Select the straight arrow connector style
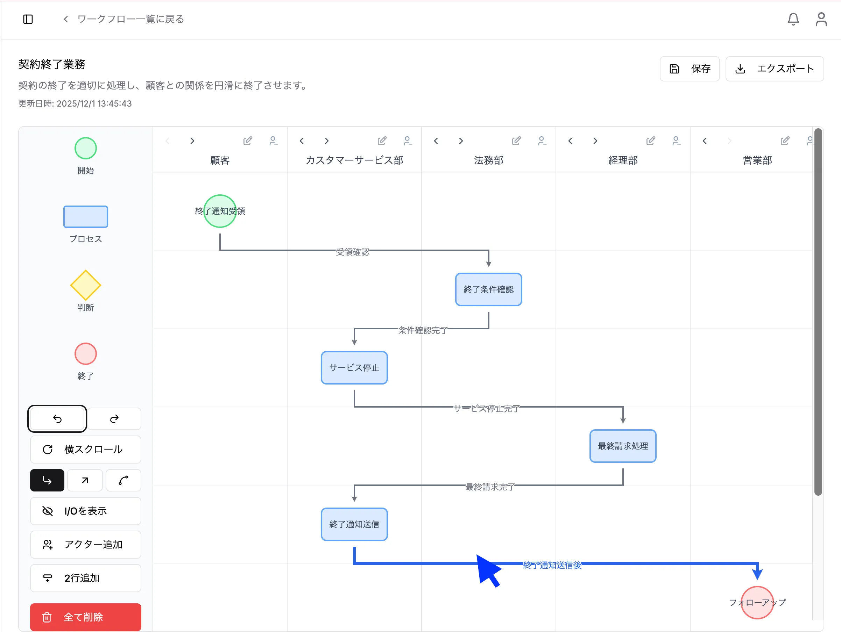The height and width of the screenshot is (632, 841). pyautogui.click(x=85, y=480)
